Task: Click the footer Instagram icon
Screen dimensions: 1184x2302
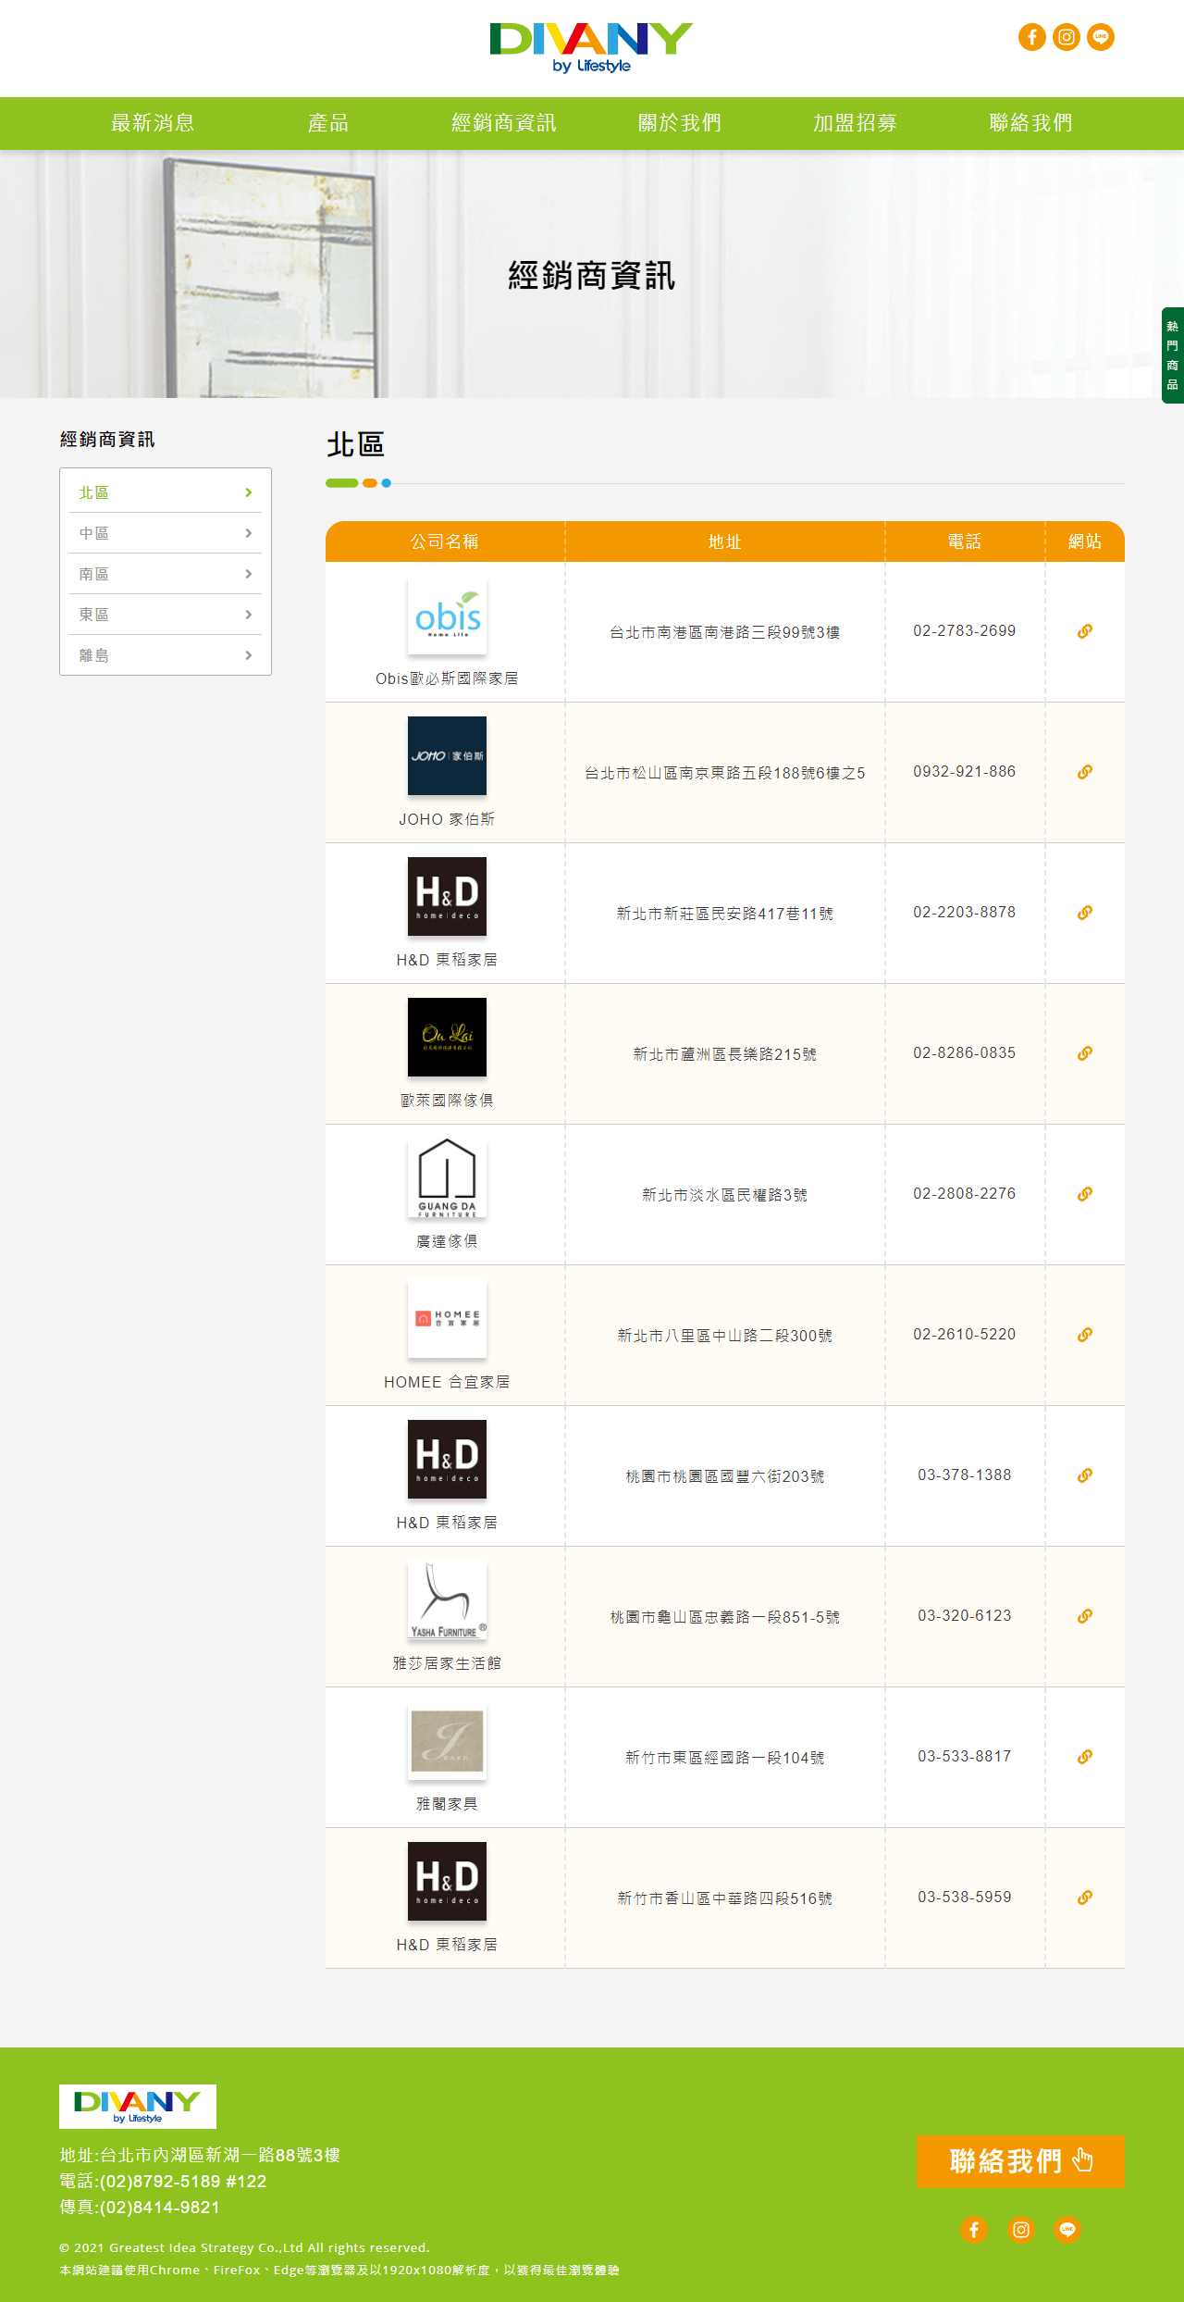Action: tap(1021, 2230)
